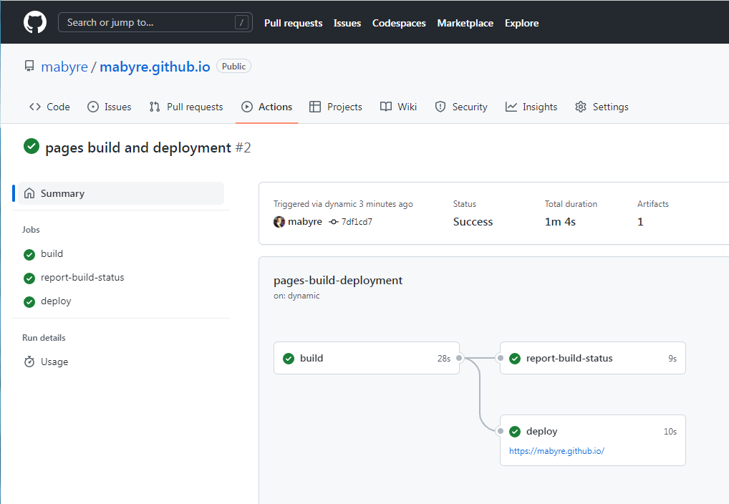Click success check on graph report-build-status card
The image size is (729, 504).
coord(515,359)
